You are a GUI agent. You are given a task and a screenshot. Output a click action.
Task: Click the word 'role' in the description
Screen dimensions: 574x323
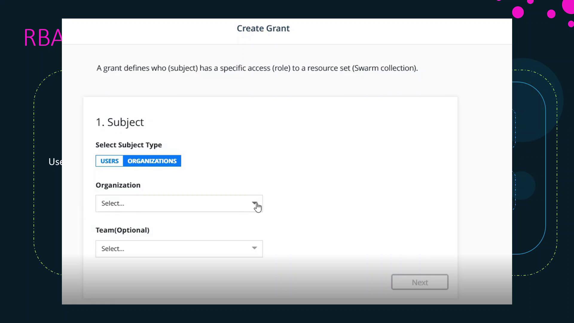click(x=281, y=68)
